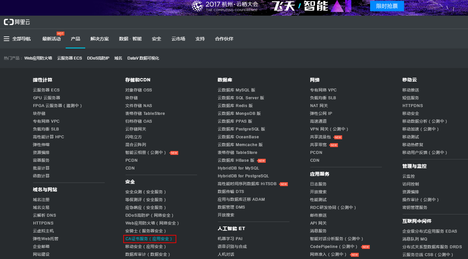Image resolution: width=468 pixels, height=259 pixels.
Task: Click the 限时抢票 banner button
Action: (387, 6)
